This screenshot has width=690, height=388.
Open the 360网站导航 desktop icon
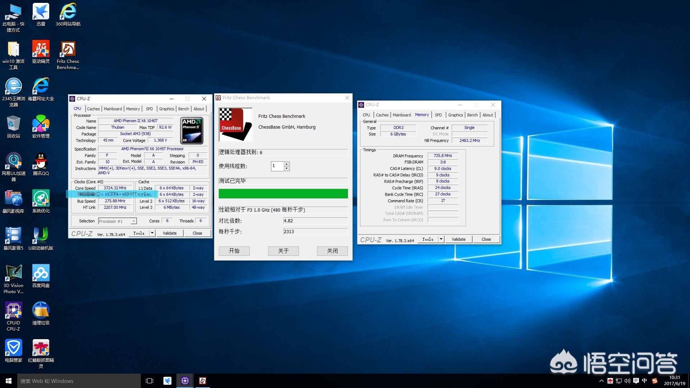pyautogui.click(x=68, y=14)
